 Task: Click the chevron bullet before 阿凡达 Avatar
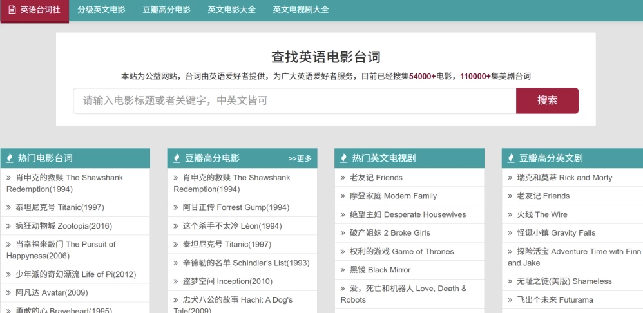9,293
